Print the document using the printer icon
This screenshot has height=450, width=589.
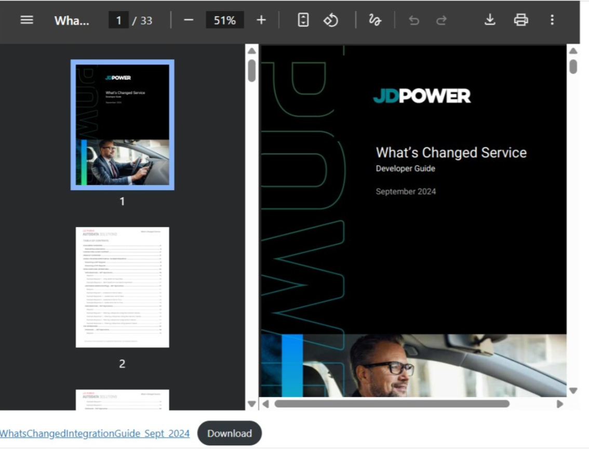point(521,20)
